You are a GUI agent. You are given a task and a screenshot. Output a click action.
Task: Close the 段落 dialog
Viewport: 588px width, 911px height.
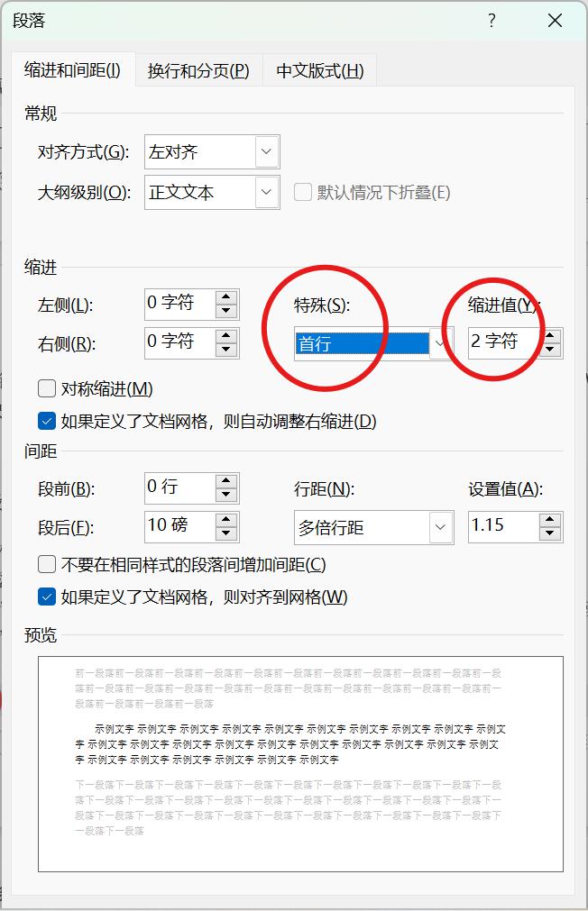tap(555, 21)
